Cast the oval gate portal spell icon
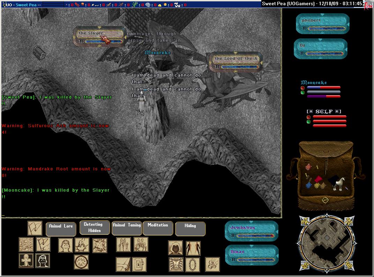 [192, 264]
